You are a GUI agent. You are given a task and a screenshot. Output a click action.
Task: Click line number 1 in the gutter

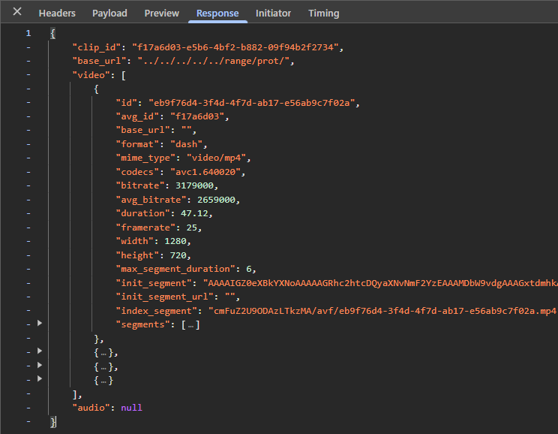click(x=28, y=33)
